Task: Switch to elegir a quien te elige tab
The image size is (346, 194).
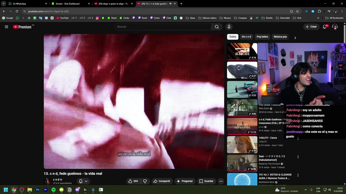Action: point(114,4)
